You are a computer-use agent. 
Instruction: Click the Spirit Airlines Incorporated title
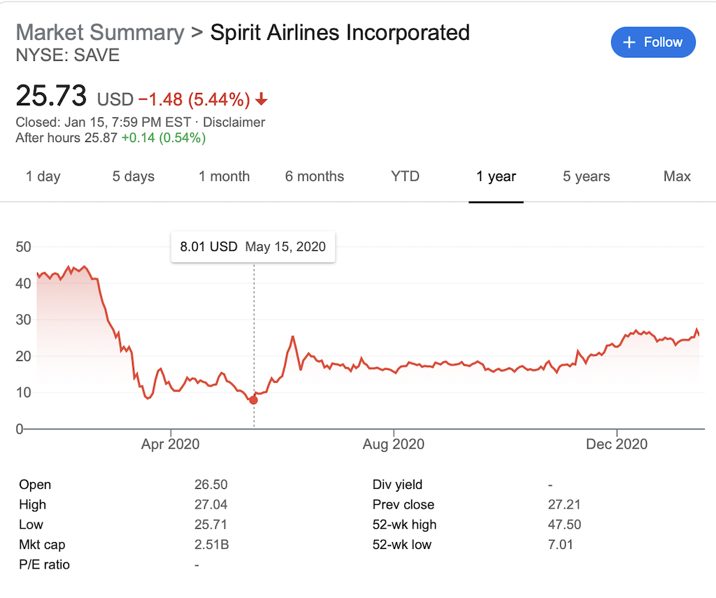pos(340,32)
